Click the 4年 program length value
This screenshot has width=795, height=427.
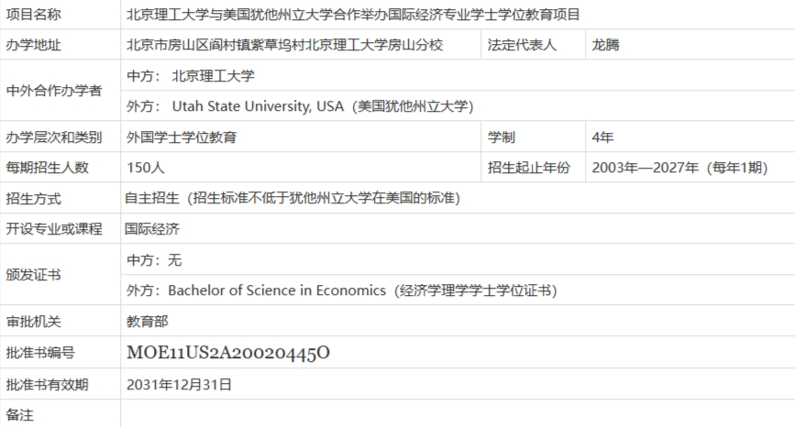pos(603,137)
